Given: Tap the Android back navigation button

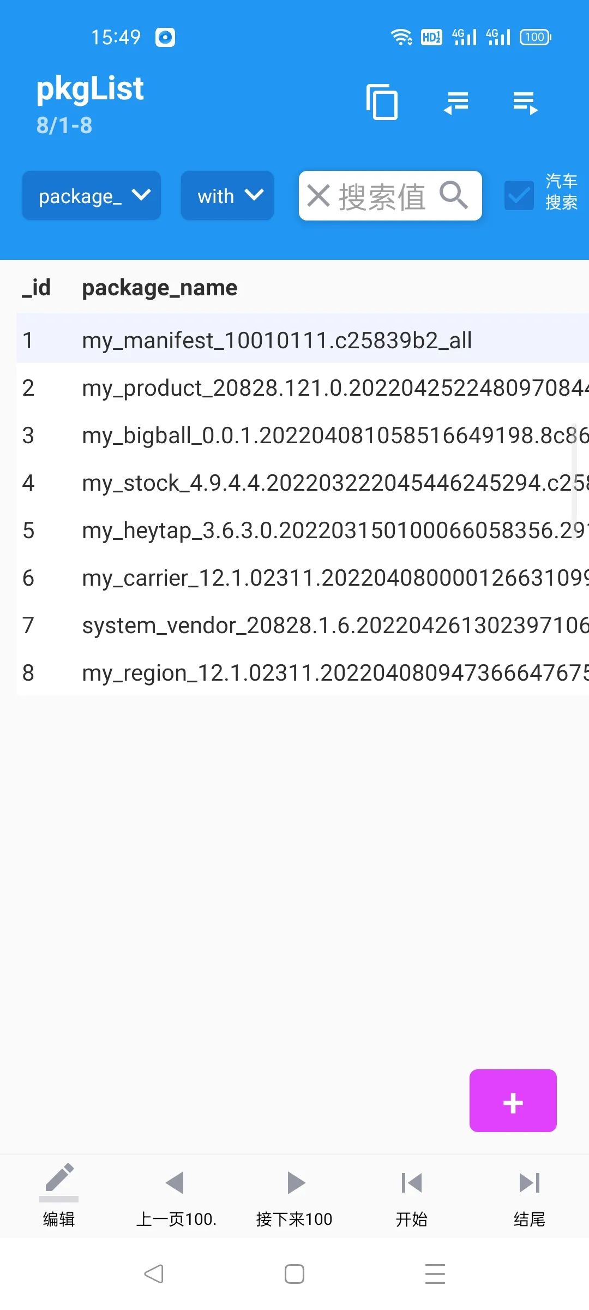Looking at the screenshot, I should tap(154, 1274).
